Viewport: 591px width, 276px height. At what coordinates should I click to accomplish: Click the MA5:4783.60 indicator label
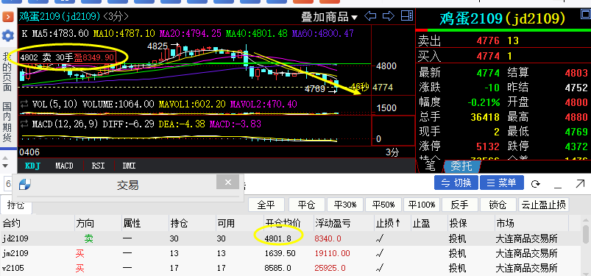click(60, 34)
